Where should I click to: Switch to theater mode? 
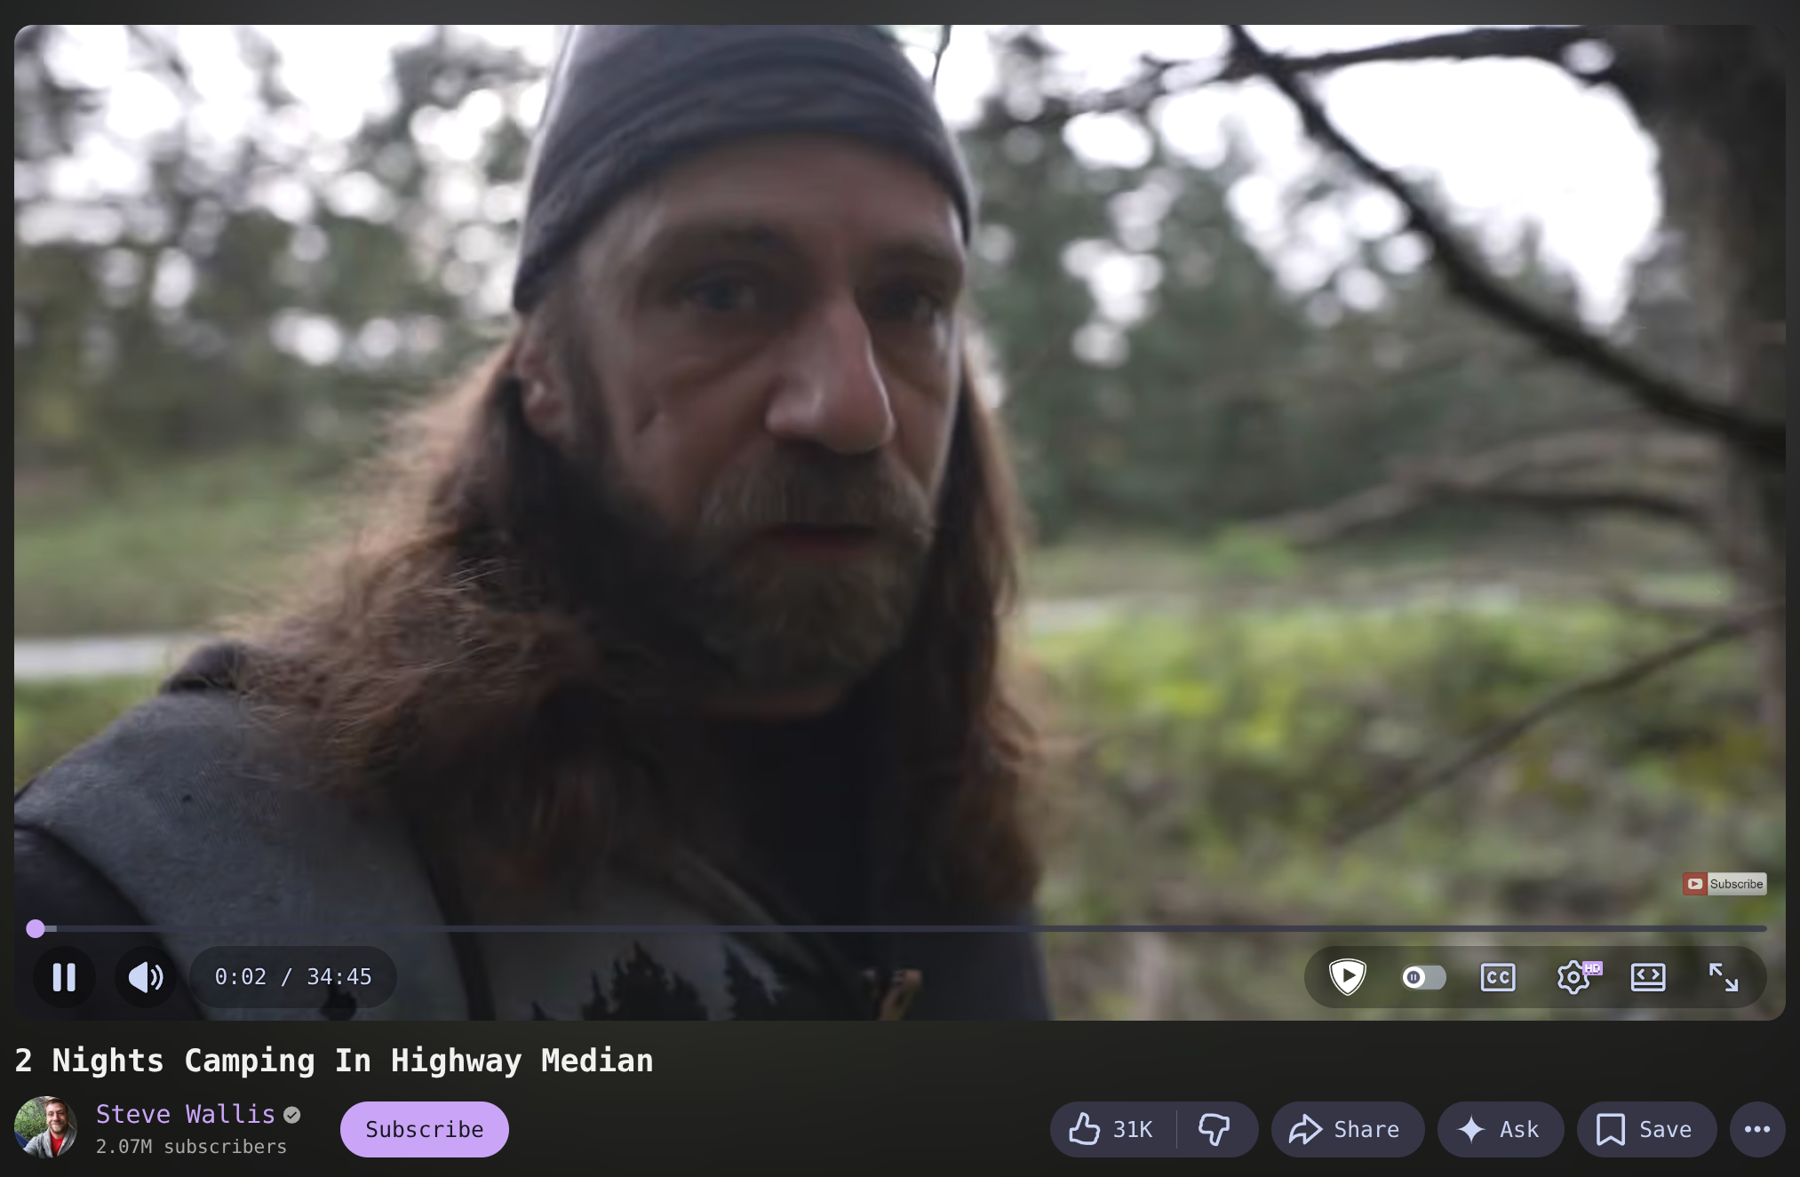(x=1648, y=977)
